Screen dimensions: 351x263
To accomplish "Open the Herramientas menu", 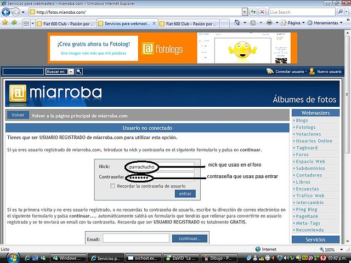I will (325, 23).
